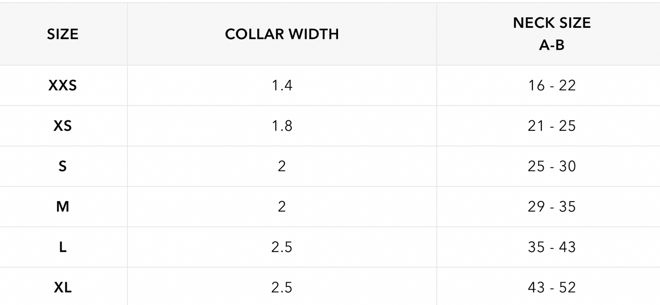Click neck size 25 - 30 cell

[552, 166]
